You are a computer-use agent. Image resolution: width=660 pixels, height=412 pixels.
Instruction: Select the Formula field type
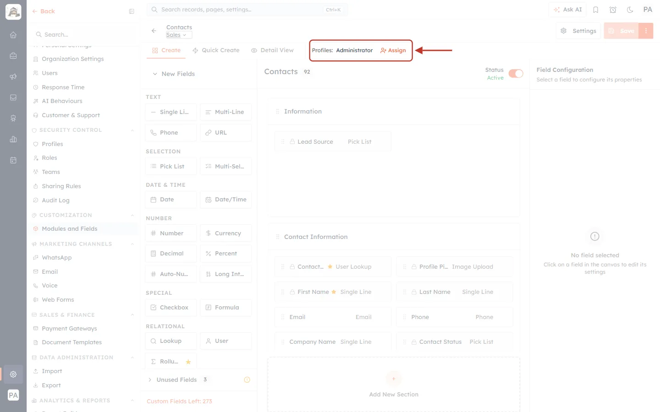coord(226,308)
